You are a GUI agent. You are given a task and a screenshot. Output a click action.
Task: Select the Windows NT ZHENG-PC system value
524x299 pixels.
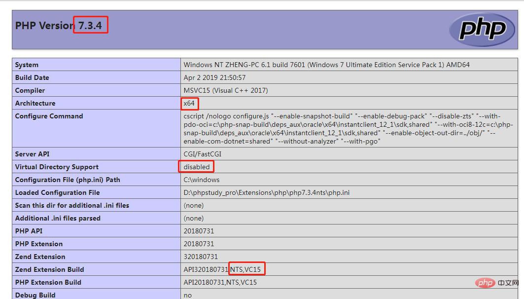(326, 65)
